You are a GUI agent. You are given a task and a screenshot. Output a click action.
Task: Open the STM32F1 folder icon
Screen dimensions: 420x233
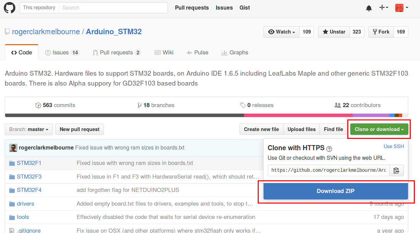[12, 163]
